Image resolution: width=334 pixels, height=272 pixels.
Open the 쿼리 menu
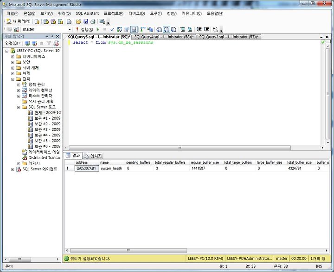click(64, 13)
